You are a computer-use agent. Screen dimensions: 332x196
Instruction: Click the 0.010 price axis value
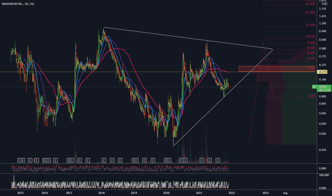[x=322, y=150]
